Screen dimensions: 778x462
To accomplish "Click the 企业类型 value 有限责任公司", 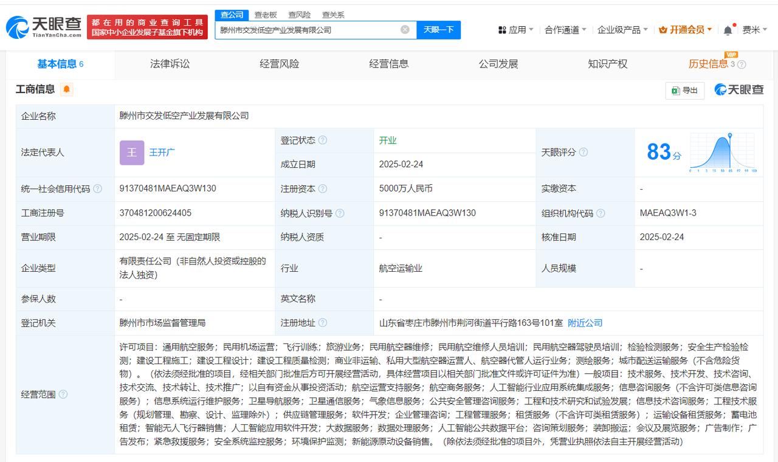I will tap(193, 268).
